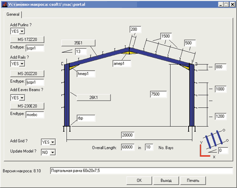Click the Выход exit button
Image resolution: width=237 pixels, height=188 pixels.
click(x=166, y=180)
